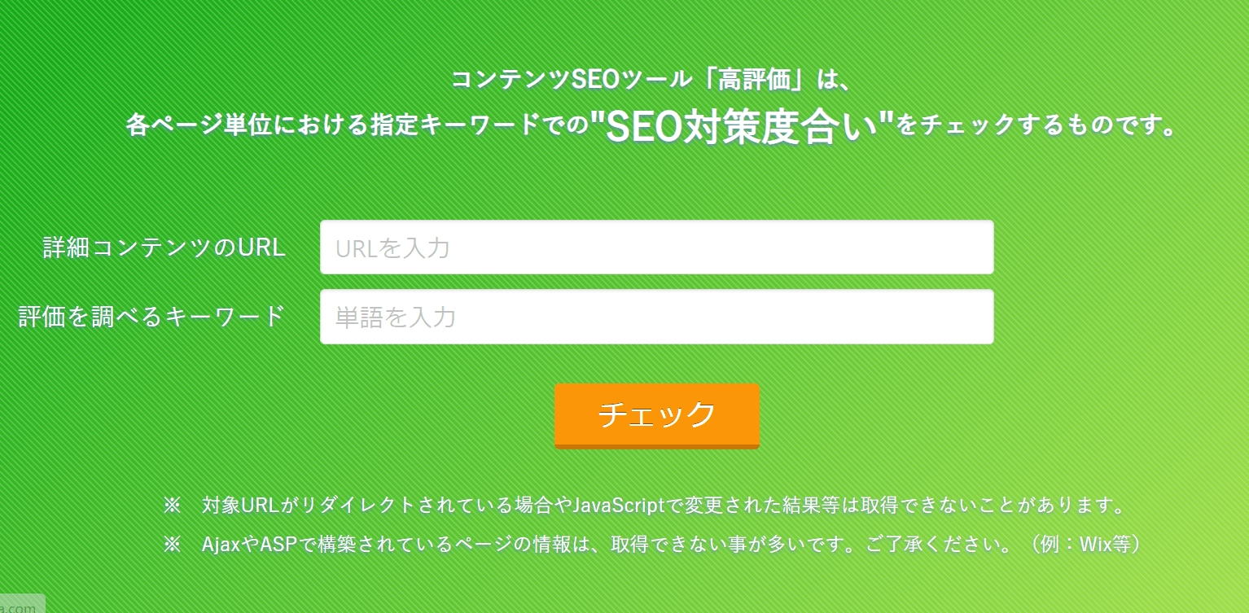This screenshot has height=613, width=1249.
Task: Click the 詳細コンテンツのURL label
Action: click(x=164, y=247)
